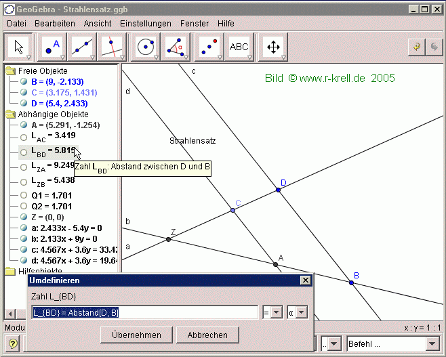Show hidden object L_AC

pyautogui.click(x=24, y=137)
